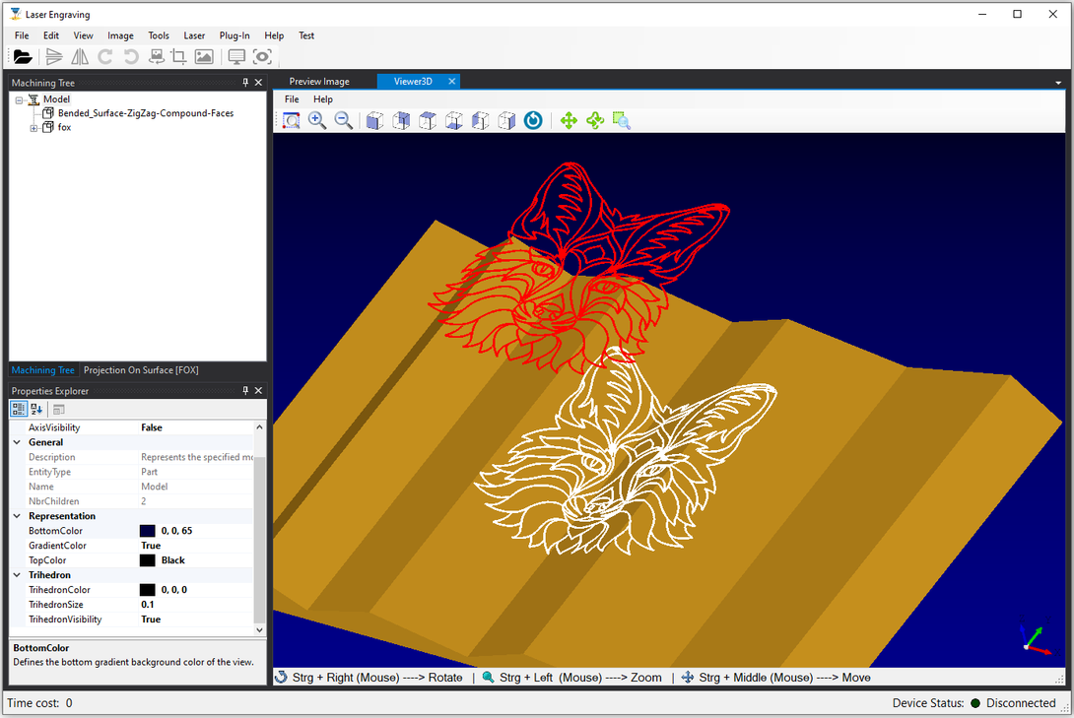Collapse the Model tree node
Image resolution: width=1074 pixels, height=718 pixels.
[20, 99]
